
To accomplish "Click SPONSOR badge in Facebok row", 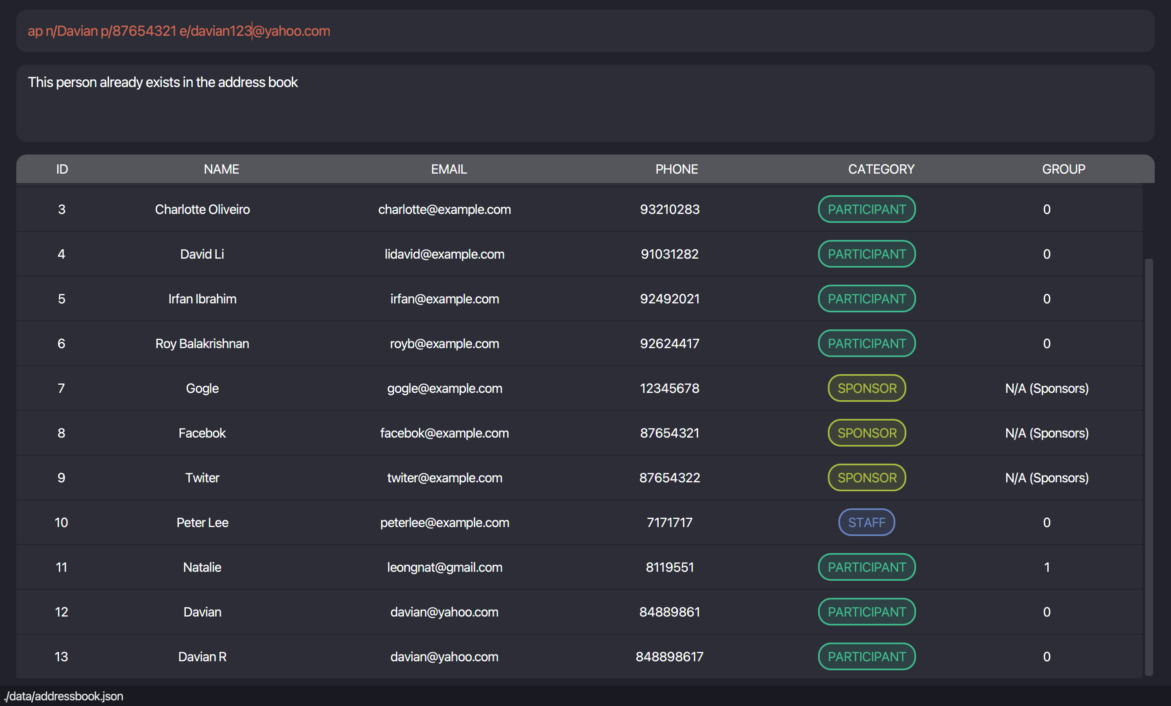I will coord(867,433).
